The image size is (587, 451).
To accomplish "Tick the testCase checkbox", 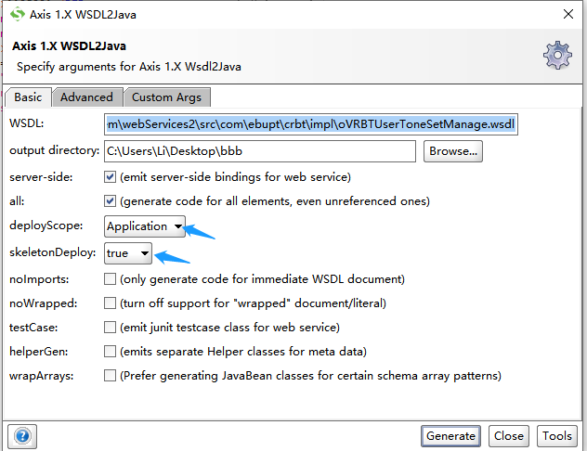I will click(x=111, y=327).
